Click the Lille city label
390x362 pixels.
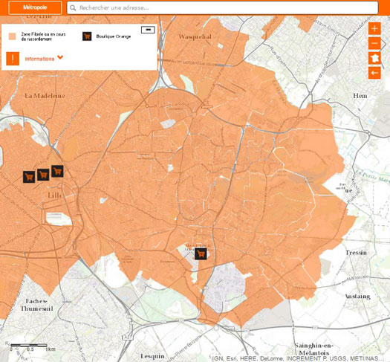(x=55, y=195)
